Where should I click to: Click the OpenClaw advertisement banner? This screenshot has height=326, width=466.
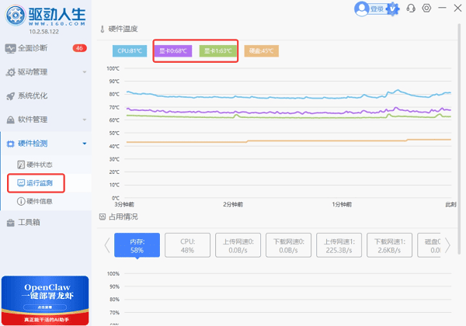pos(45,300)
